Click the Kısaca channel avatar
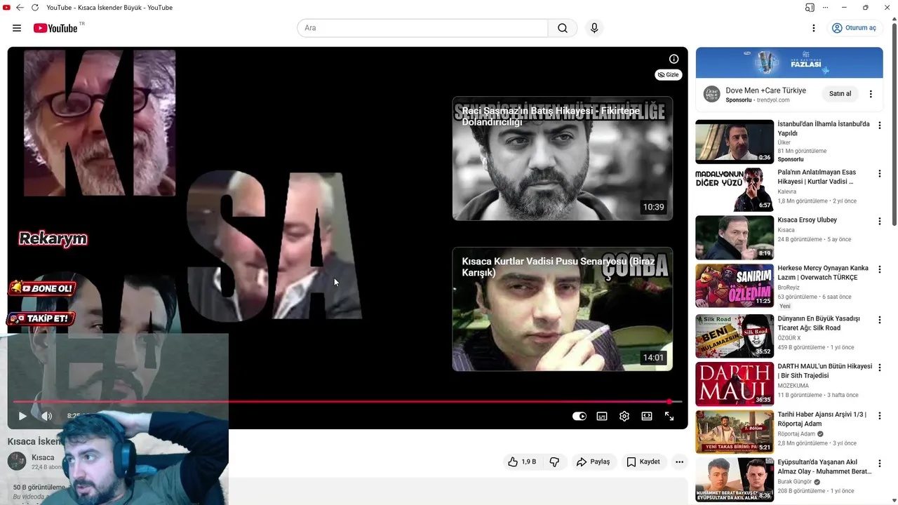 17,461
